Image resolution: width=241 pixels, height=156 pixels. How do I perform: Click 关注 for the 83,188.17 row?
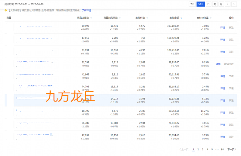(231, 88)
